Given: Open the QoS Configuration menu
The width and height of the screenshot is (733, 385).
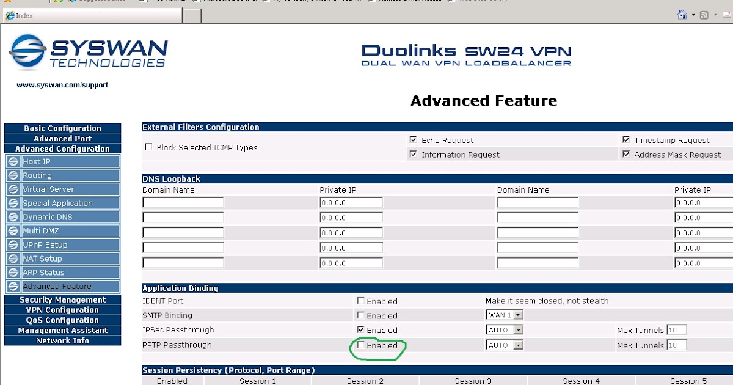Looking at the screenshot, I should (62, 320).
